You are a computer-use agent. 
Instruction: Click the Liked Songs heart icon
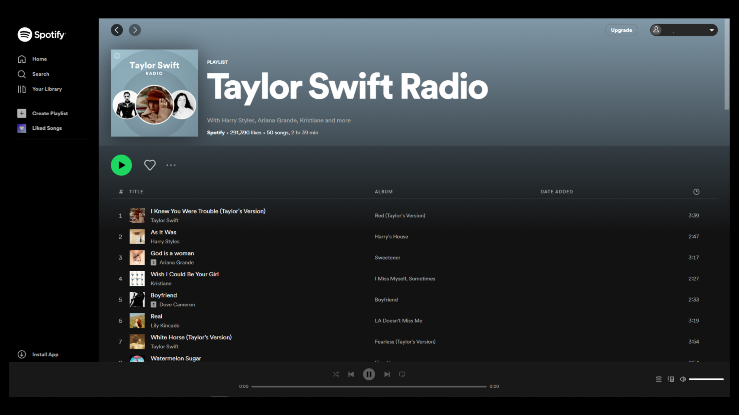[22, 128]
